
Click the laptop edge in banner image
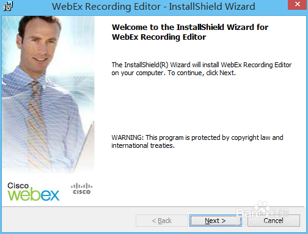pyautogui.click(x=84, y=145)
